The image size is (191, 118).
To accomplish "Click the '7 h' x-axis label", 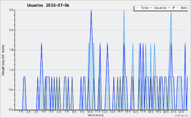I will (x=67, y=112).
